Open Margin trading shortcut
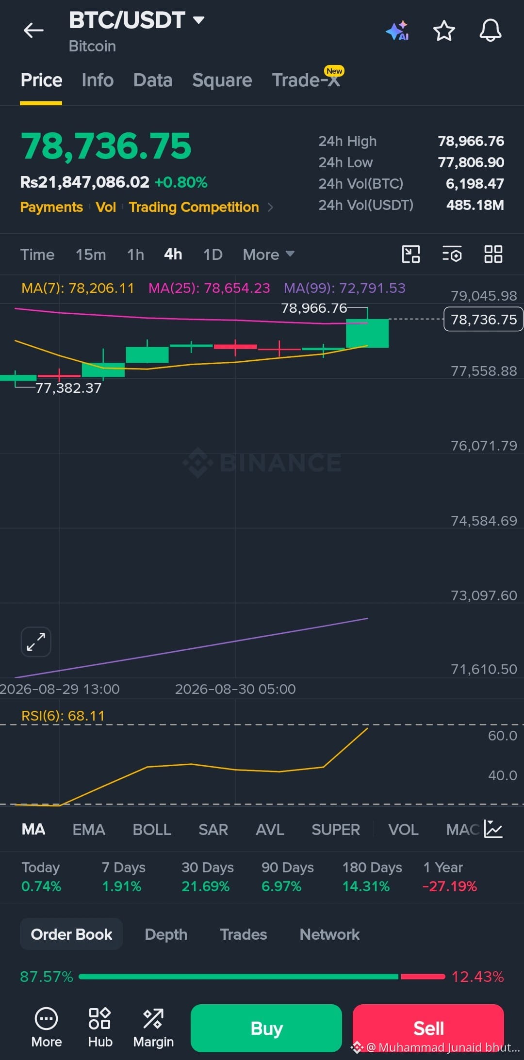Viewport: 524px width, 1060px height. click(x=153, y=1028)
